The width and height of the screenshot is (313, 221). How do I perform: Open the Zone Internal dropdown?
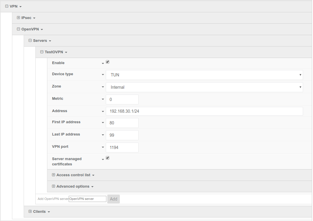[x=204, y=87]
